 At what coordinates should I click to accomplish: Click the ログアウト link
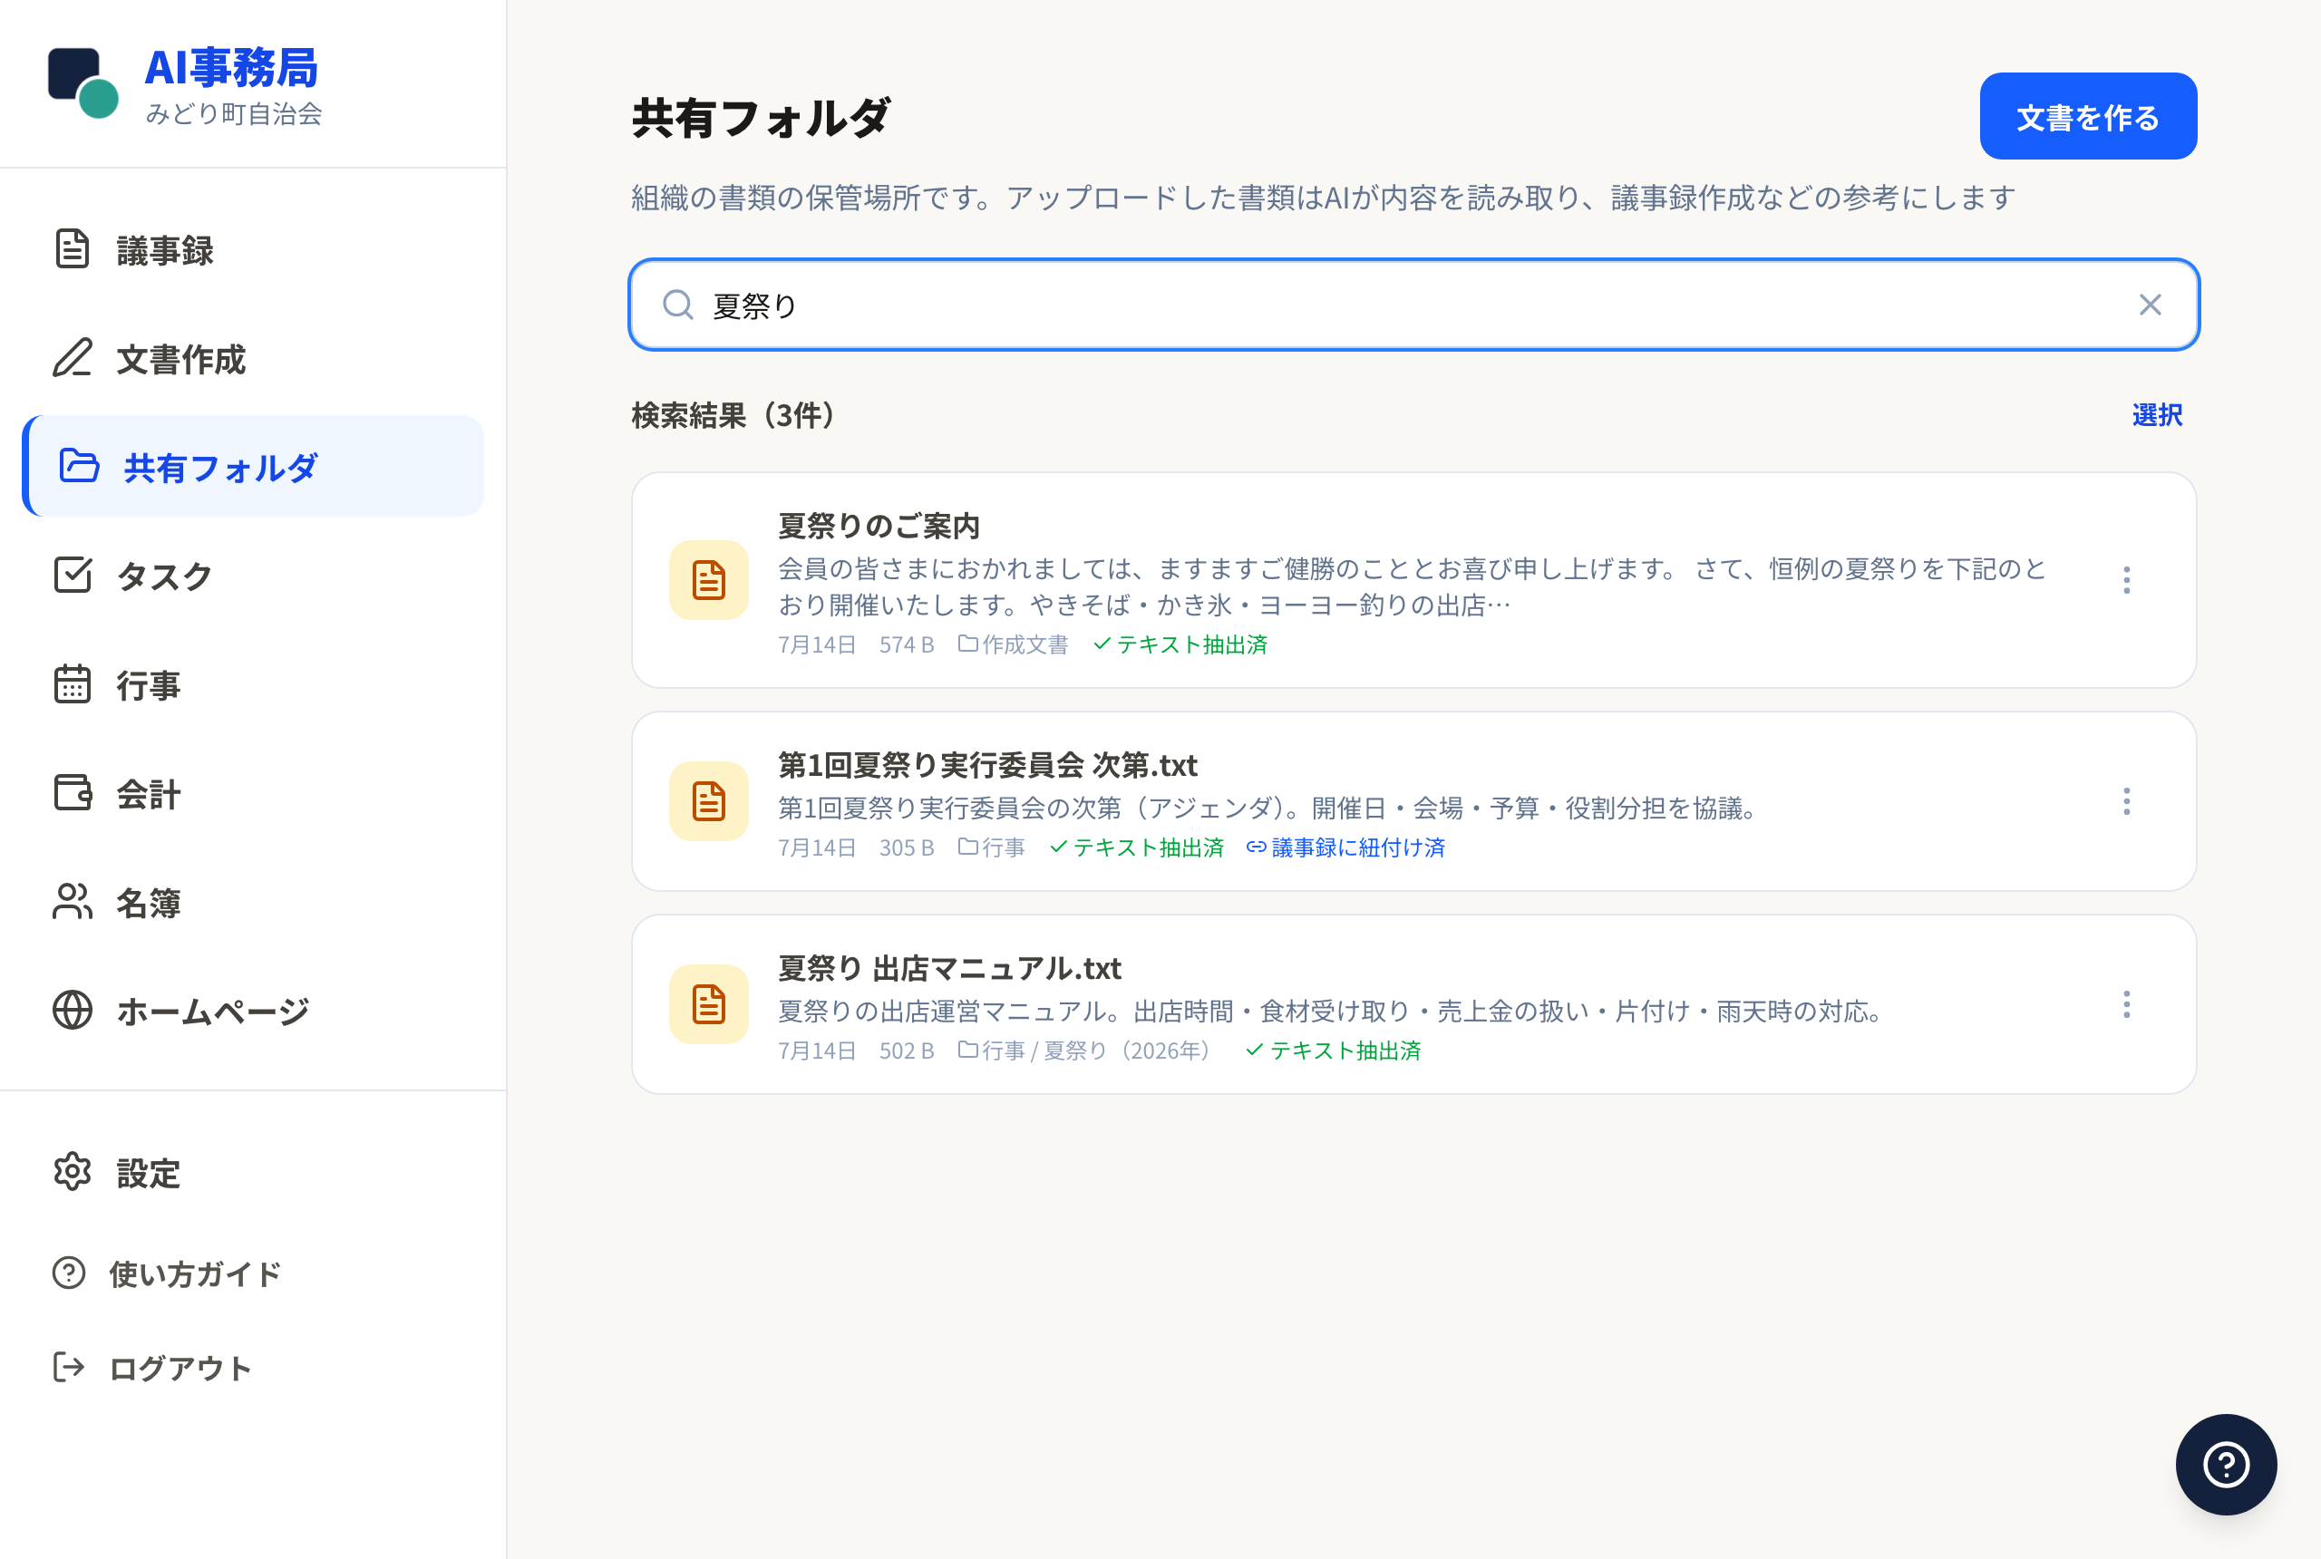click(x=253, y=1367)
